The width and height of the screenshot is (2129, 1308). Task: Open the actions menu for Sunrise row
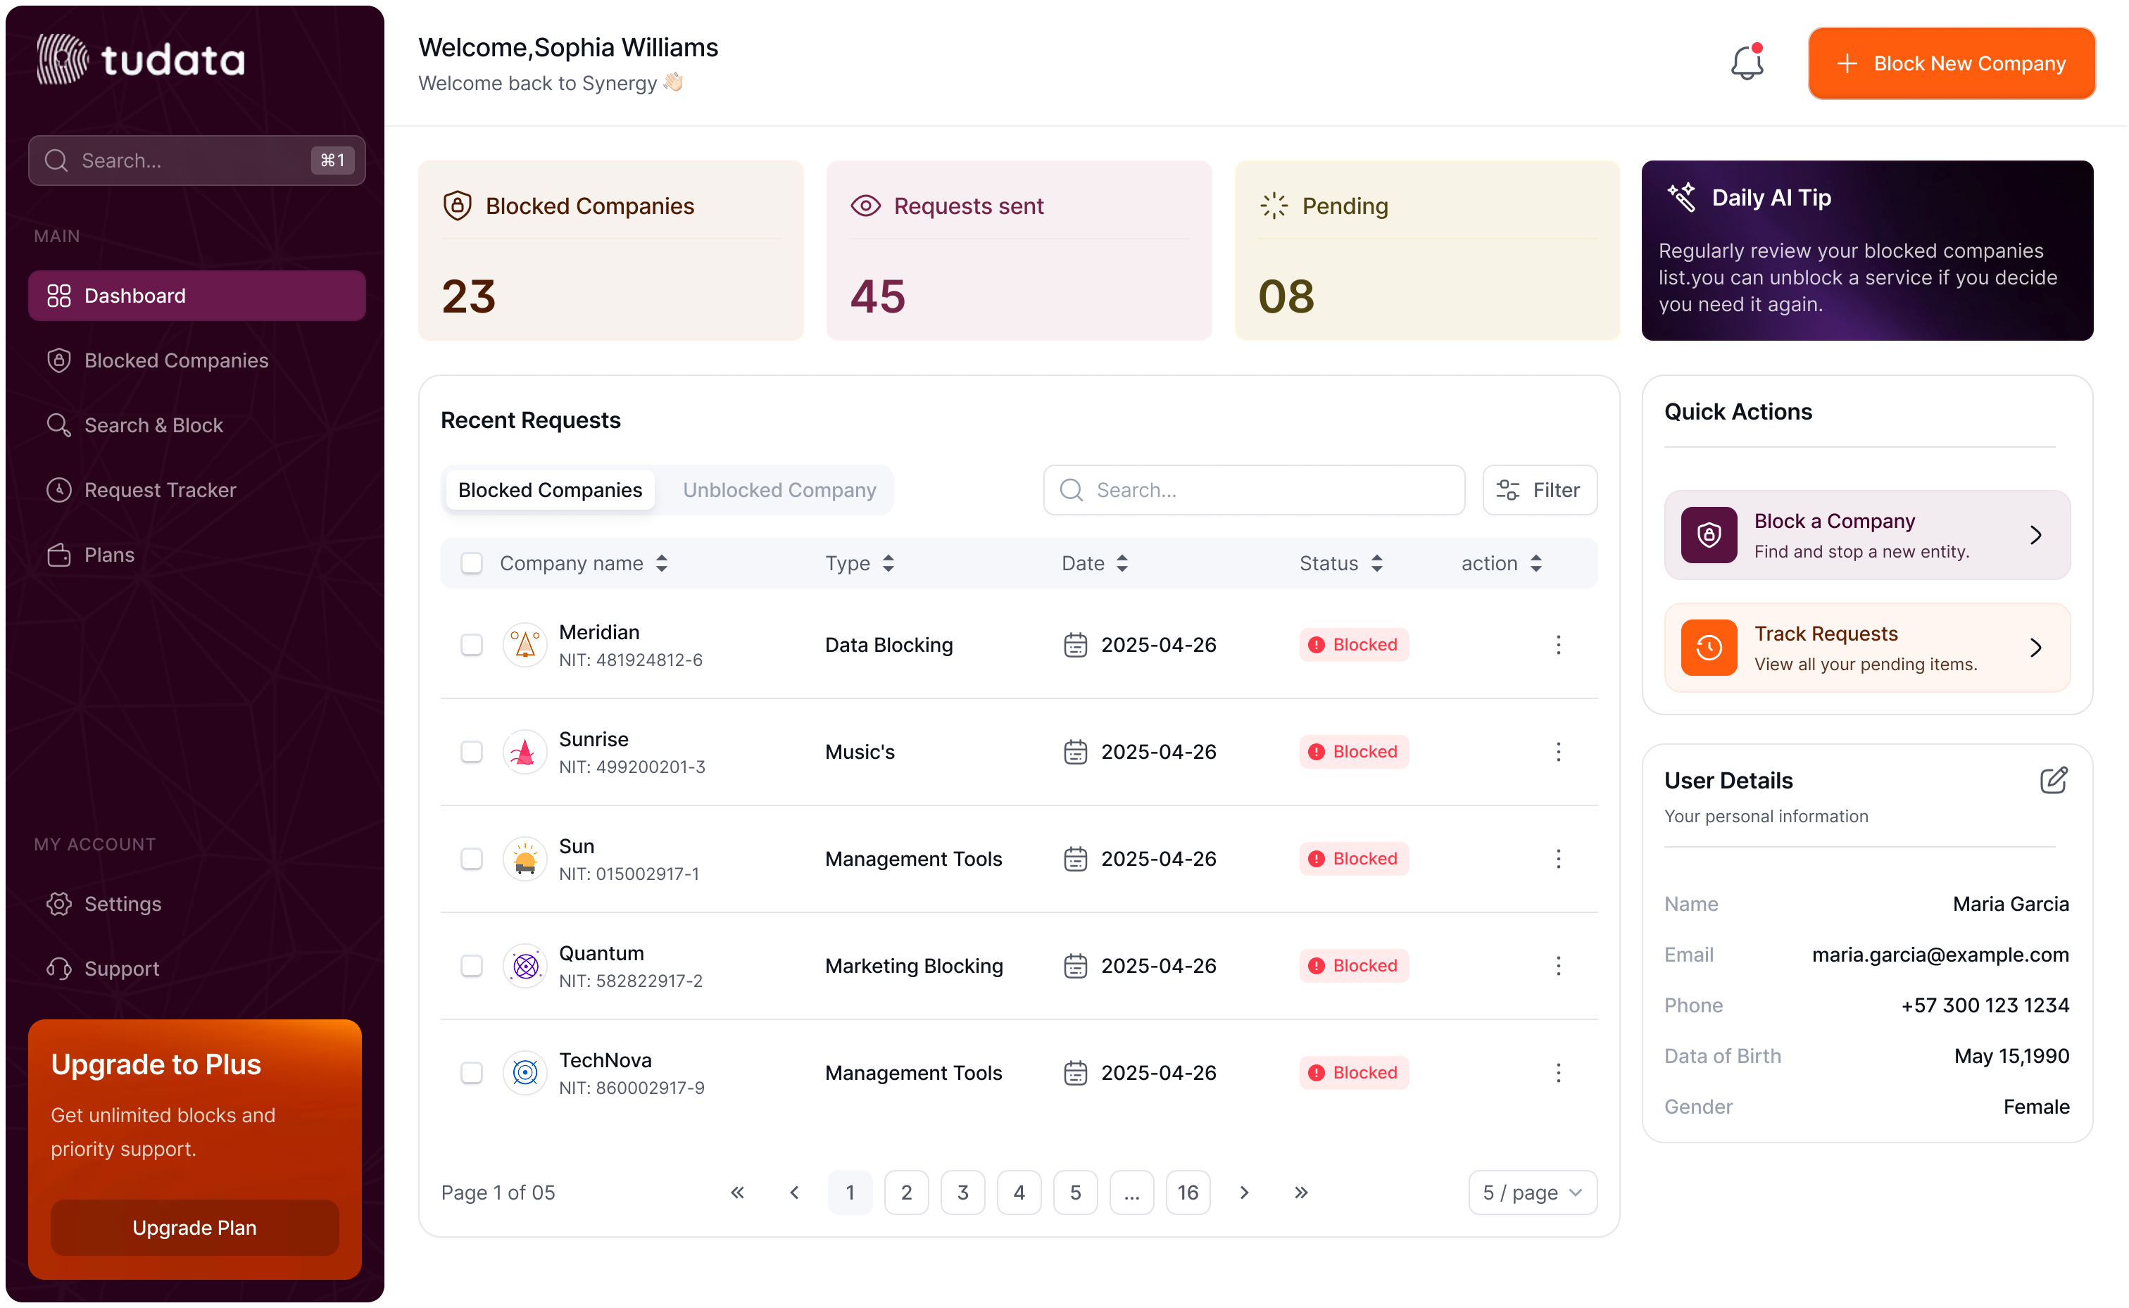tap(1558, 752)
